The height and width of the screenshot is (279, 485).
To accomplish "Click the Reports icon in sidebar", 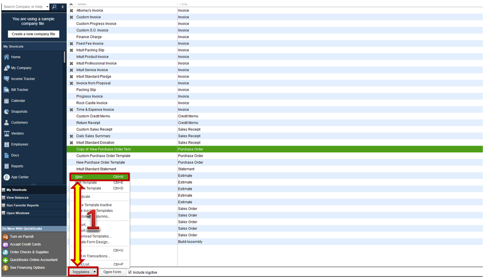I will tap(7, 166).
